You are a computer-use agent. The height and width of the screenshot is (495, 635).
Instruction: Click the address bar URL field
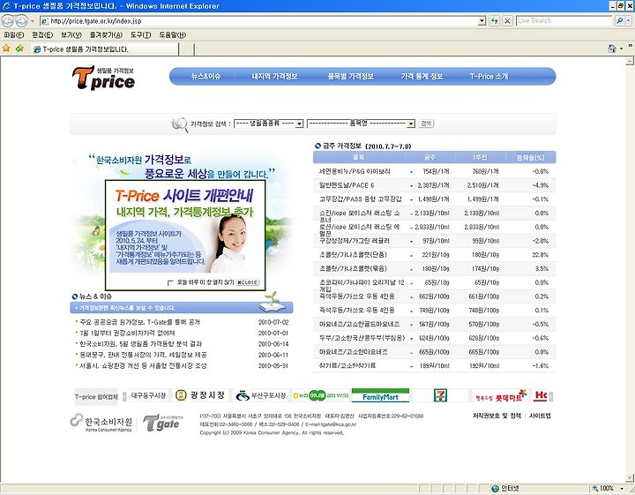tap(259, 20)
